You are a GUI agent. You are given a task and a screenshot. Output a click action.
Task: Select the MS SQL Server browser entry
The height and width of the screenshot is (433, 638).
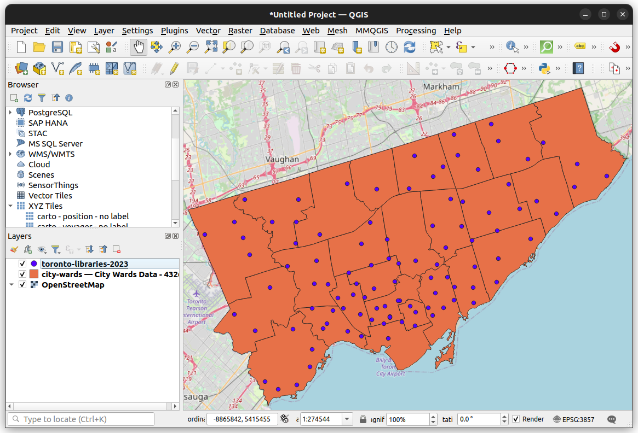click(x=55, y=144)
